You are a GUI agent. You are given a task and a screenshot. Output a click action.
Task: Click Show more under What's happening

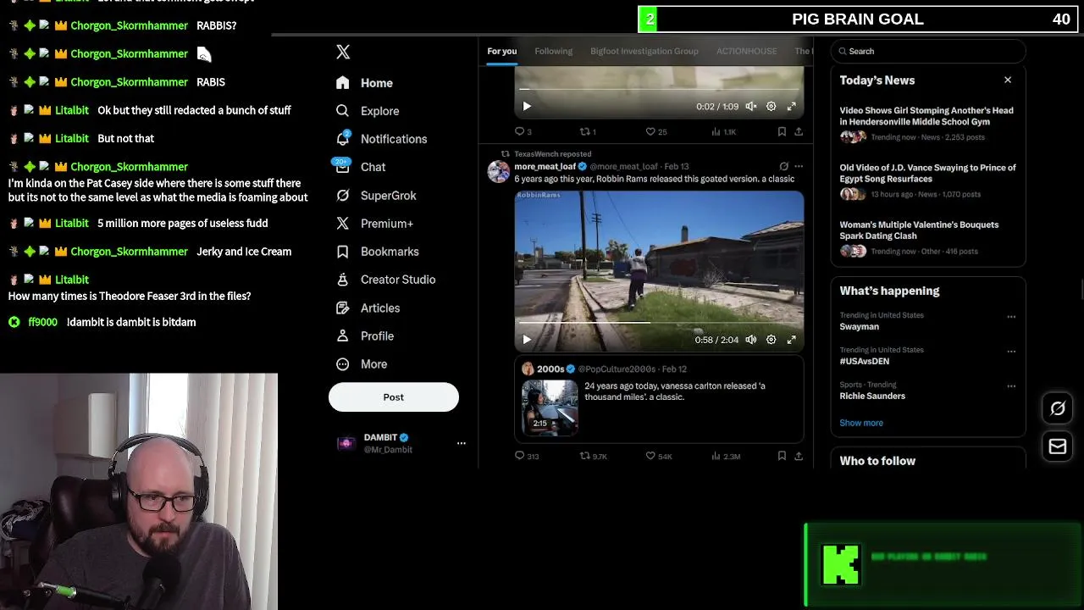861,423
